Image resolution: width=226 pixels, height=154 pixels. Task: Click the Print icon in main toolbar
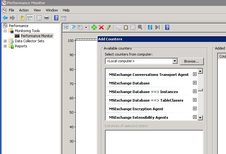tap(47, 18)
